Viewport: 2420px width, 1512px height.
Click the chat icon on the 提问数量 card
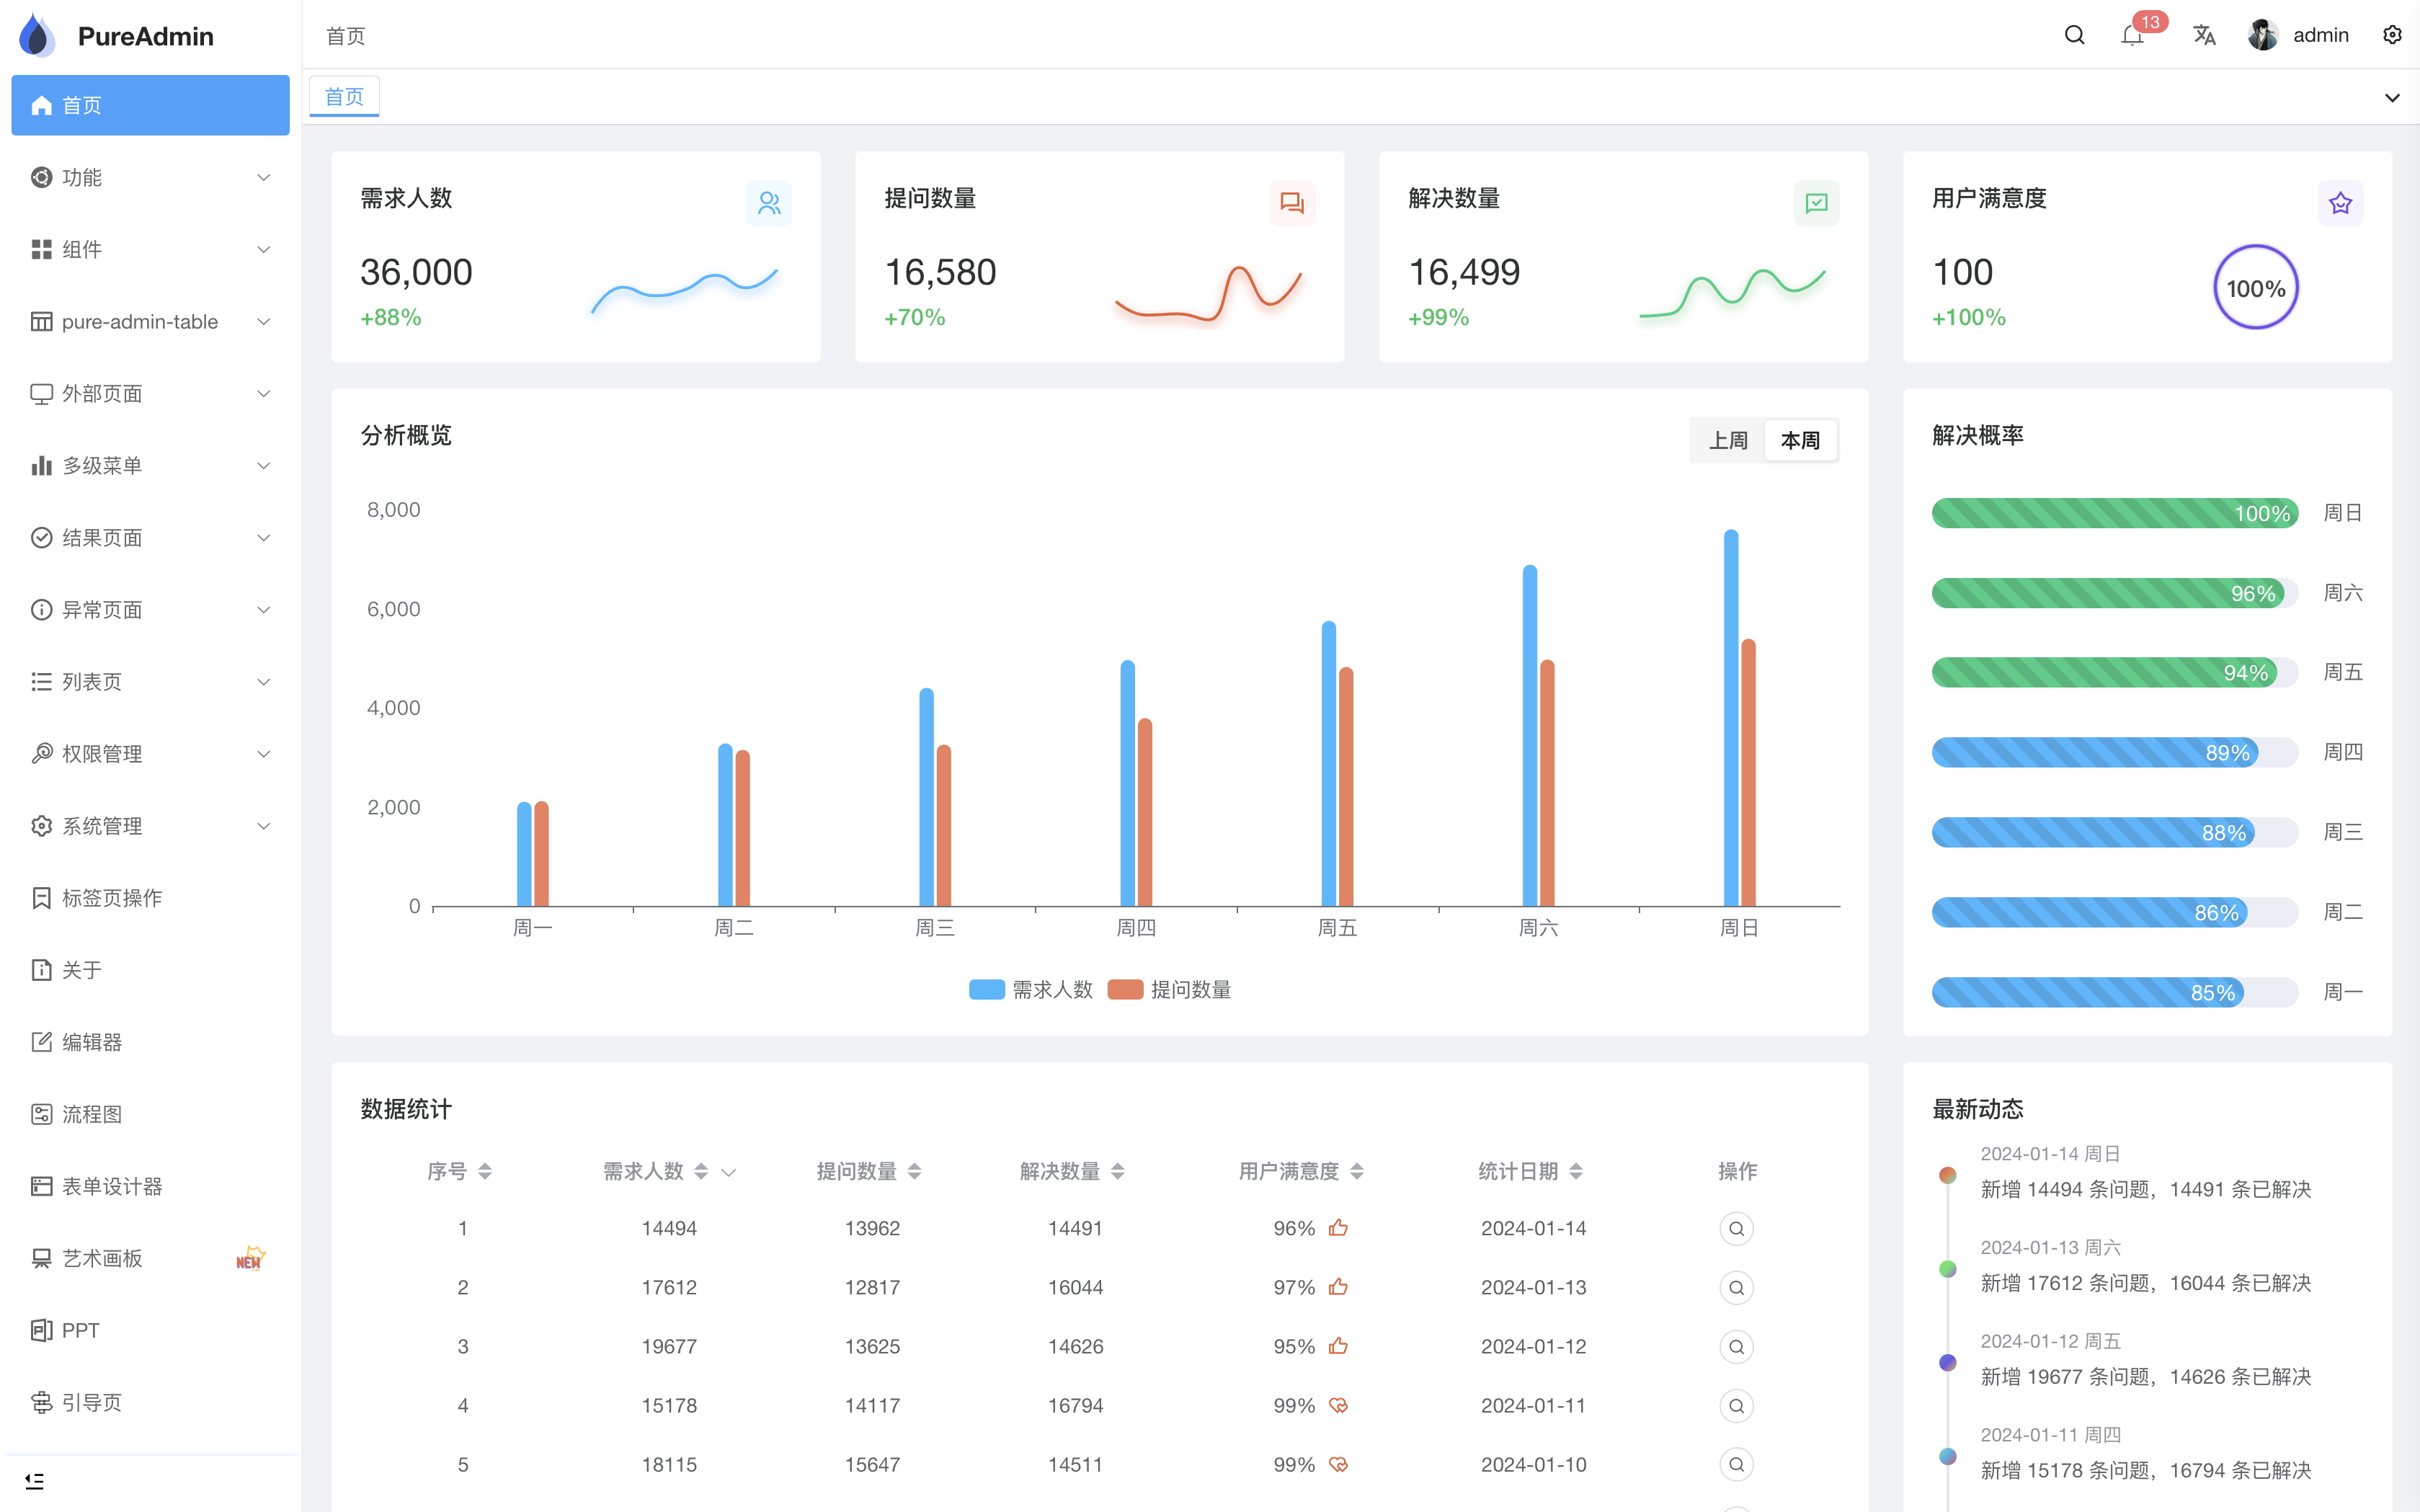point(1293,202)
